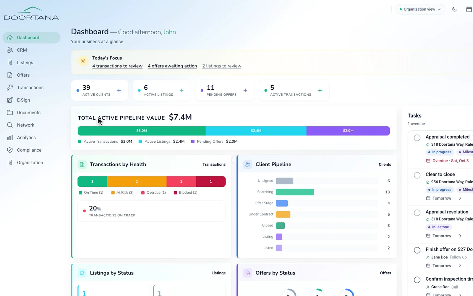Click Clients link in Client Pipeline card
Viewport: 473px width, 296px height.
tap(385, 164)
